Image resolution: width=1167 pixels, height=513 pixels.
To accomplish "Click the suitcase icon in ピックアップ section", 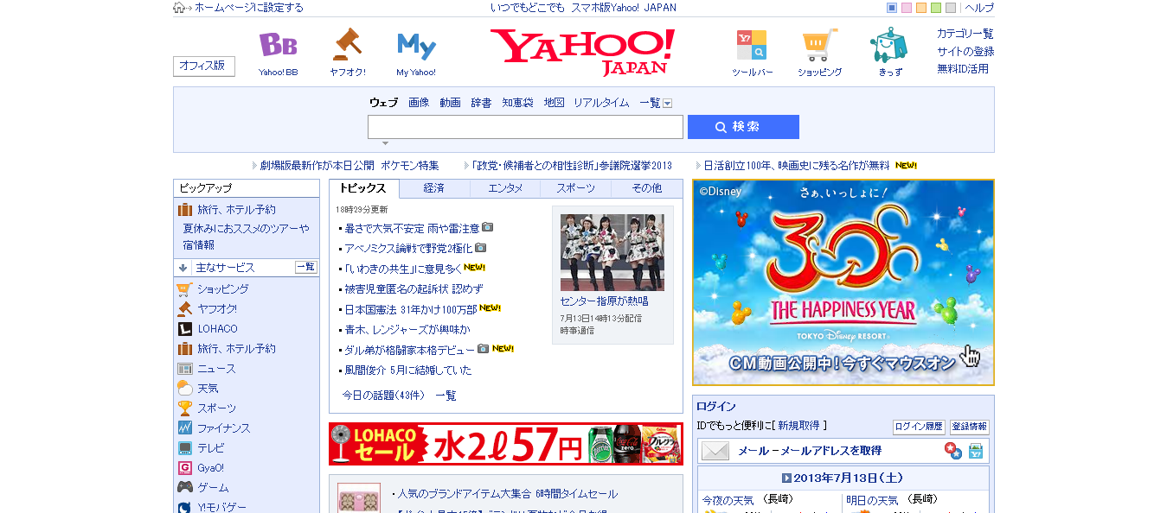I will click(184, 210).
